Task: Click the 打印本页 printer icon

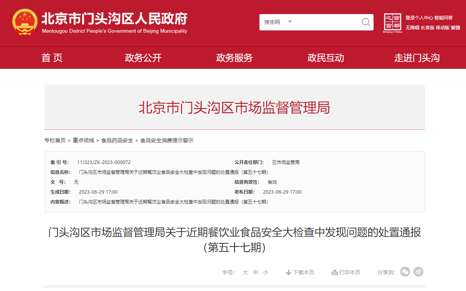Action: [334, 272]
